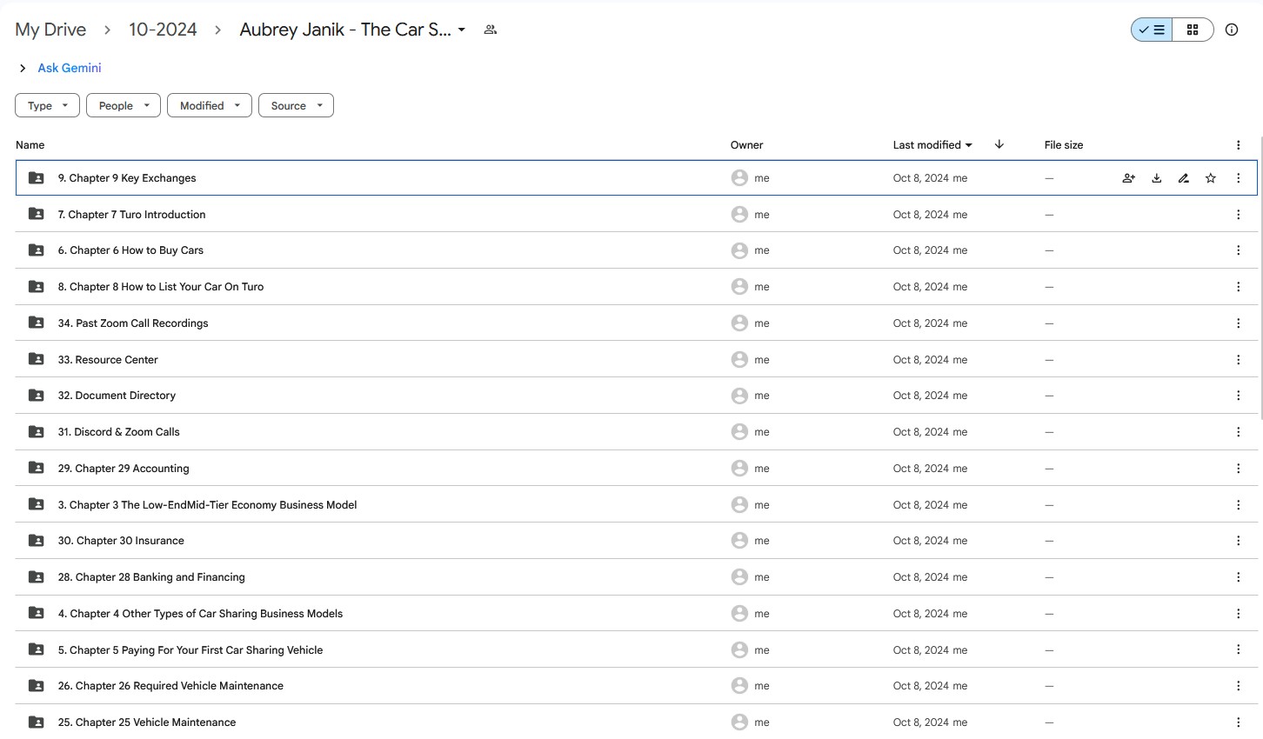Open more actions for Chapter 7 Turo Introduction

tap(1238, 215)
